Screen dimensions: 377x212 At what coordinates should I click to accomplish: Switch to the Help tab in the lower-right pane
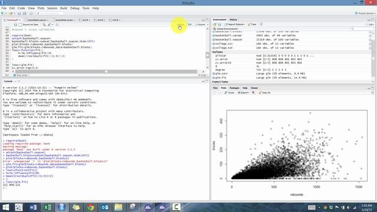245,88
